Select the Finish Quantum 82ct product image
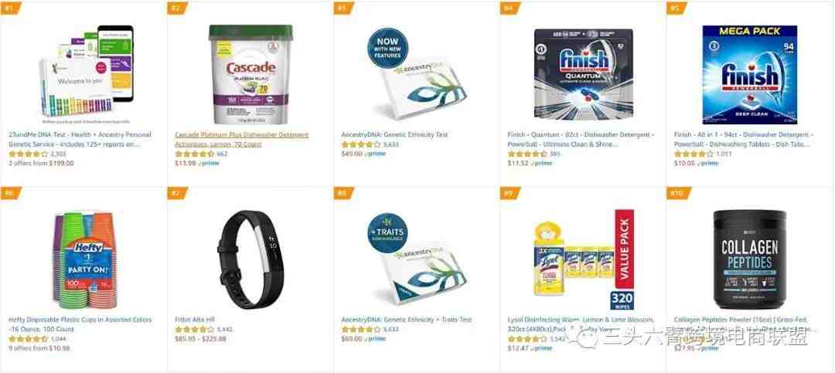Image resolution: width=835 pixels, height=373 pixels. click(584, 74)
